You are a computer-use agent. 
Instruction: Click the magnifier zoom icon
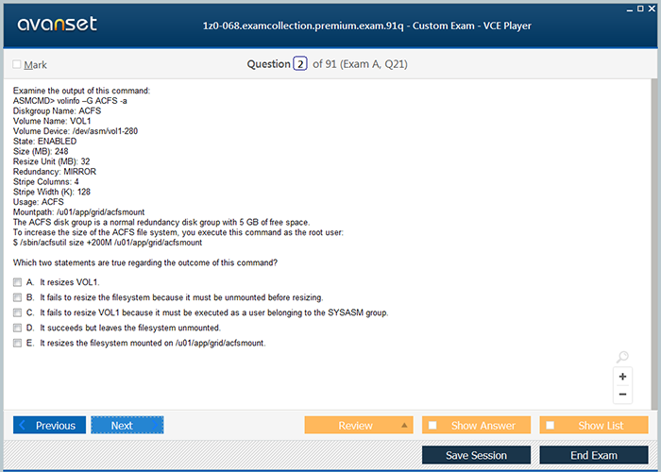click(x=622, y=357)
